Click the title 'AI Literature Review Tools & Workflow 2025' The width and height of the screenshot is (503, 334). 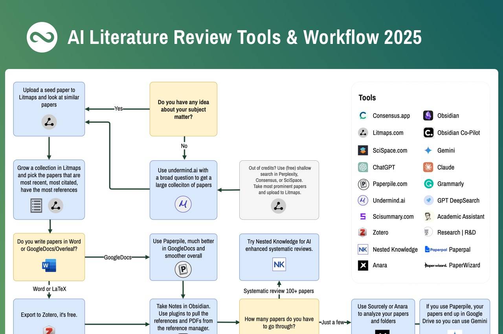tap(244, 37)
